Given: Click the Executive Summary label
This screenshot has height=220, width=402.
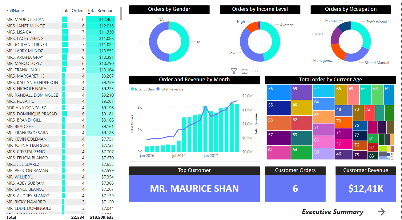Looking at the screenshot, I should pyautogui.click(x=332, y=212).
